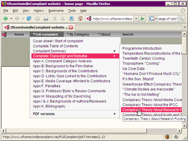Click the site logo beside Home
The width and height of the screenshot is (188, 141).
tap(4, 35)
